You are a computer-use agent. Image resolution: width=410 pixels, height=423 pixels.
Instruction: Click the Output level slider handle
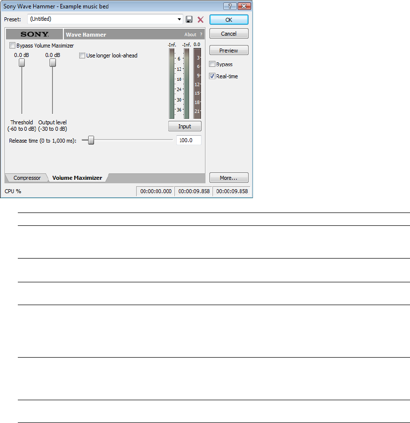[x=53, y=62]
